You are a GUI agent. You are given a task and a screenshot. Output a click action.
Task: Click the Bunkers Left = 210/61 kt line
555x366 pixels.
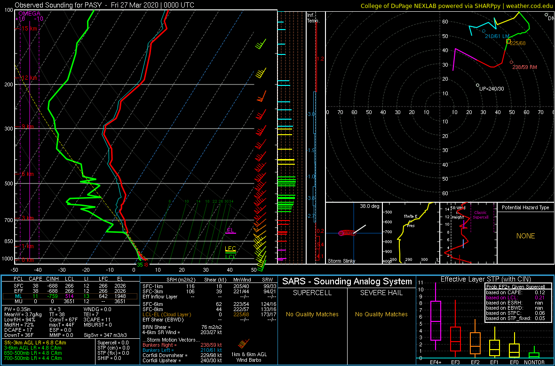point(182,351)
